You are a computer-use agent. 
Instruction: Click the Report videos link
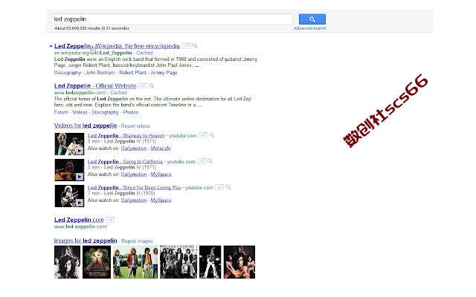135,125
